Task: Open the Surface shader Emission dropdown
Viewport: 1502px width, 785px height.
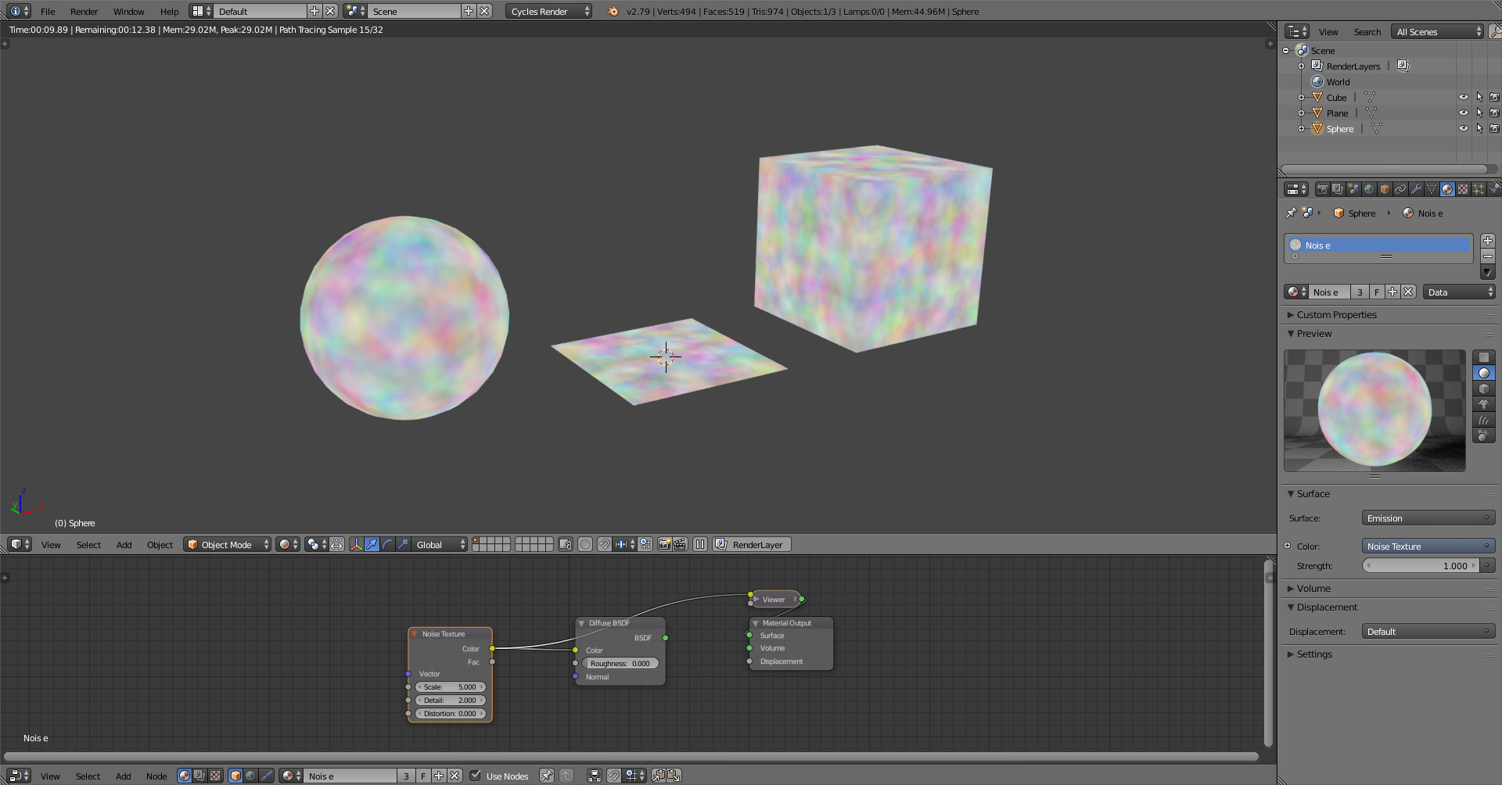Action: (1428, 518)
